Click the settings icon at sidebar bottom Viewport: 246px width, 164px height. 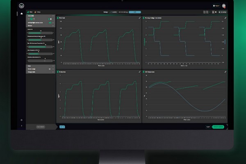22,120
